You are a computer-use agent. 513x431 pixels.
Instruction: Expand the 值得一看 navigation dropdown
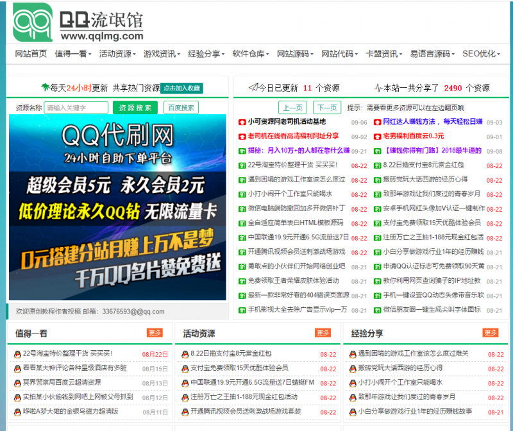pyautogui.click(x=73, y=54)
